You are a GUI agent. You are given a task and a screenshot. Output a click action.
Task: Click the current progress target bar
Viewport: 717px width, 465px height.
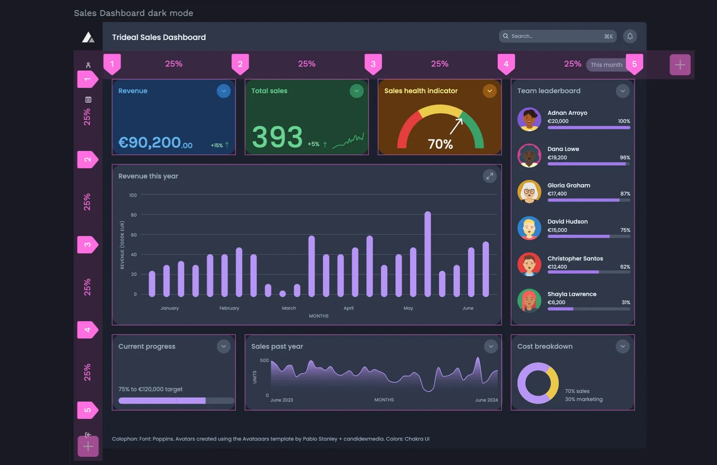point(176,401)
